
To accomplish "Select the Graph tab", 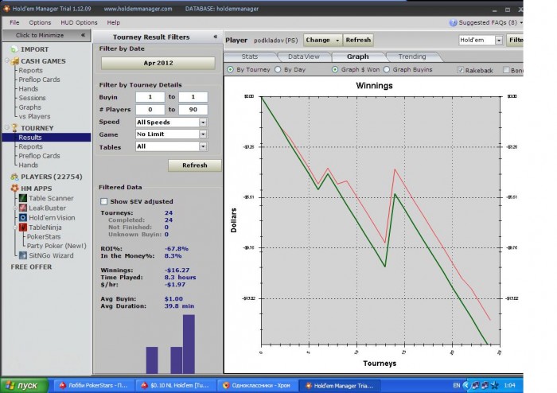I will coord(358,56).
